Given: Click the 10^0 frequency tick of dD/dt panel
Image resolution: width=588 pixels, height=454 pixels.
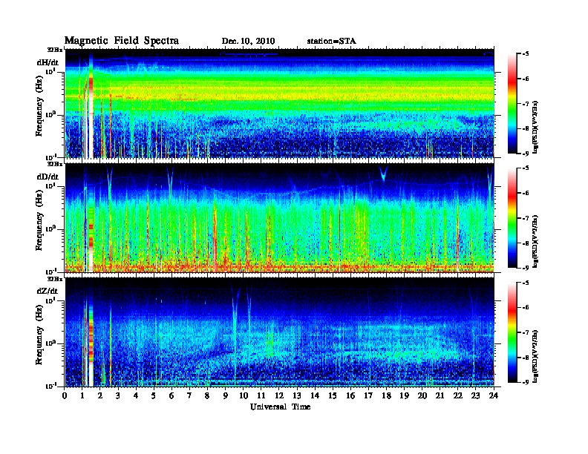Looking at the screenshot, I should 50,228.
